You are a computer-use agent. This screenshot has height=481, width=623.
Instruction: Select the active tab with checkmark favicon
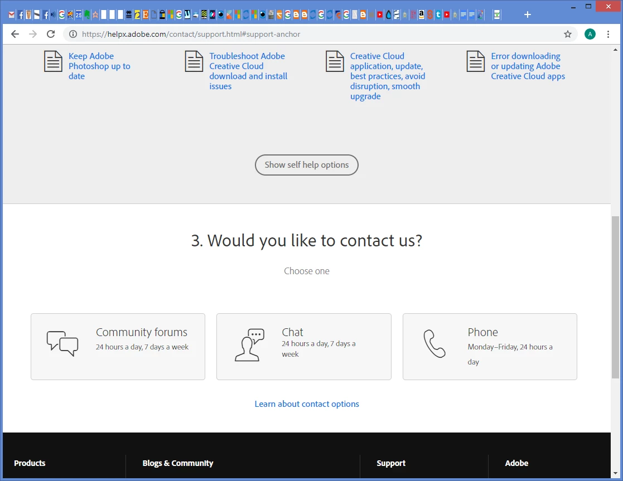point(496,15)
